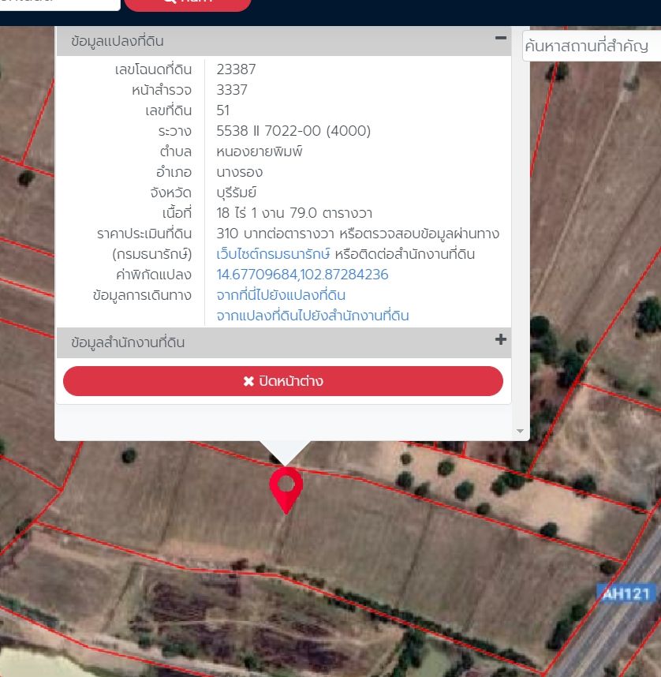
Task: Open the จากแปลงที่ดินไปยังสำนักงานที่ดิน directions link
Action: click(x=312, y=316)
